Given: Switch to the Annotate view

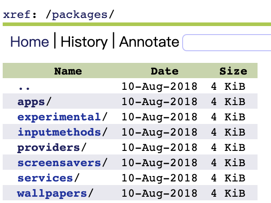Looking at the screenshot, I should [149, 42].
